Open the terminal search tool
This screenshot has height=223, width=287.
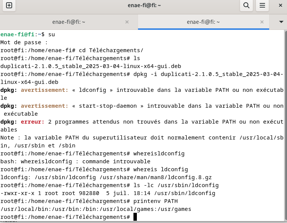[246, 5]
